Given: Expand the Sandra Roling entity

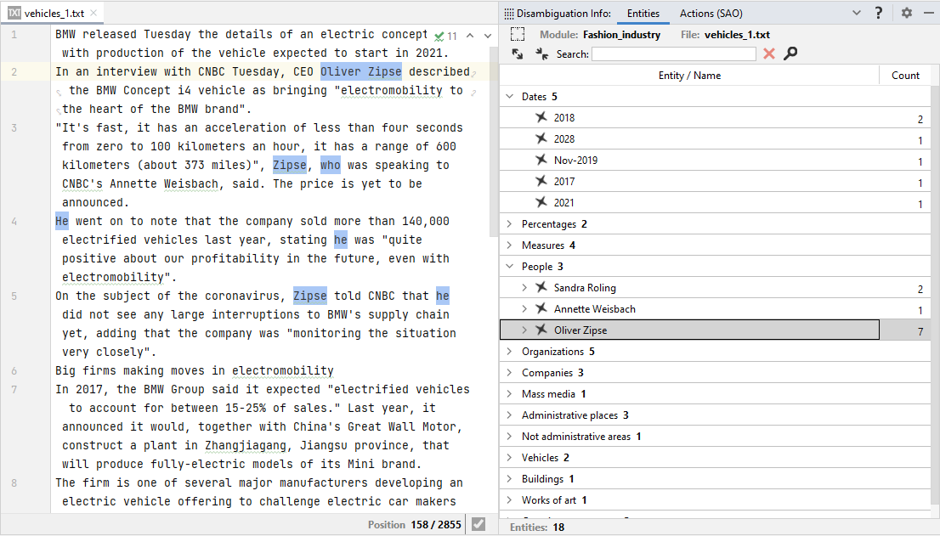Looking at the screenshot, I should pos(524,288).
